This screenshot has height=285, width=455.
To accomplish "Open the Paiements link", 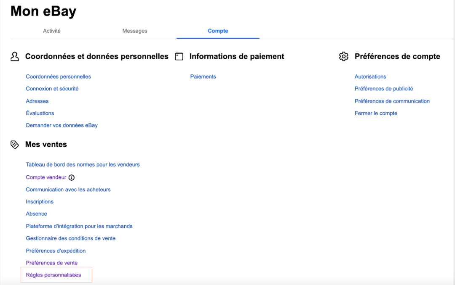I will point(203,77).
